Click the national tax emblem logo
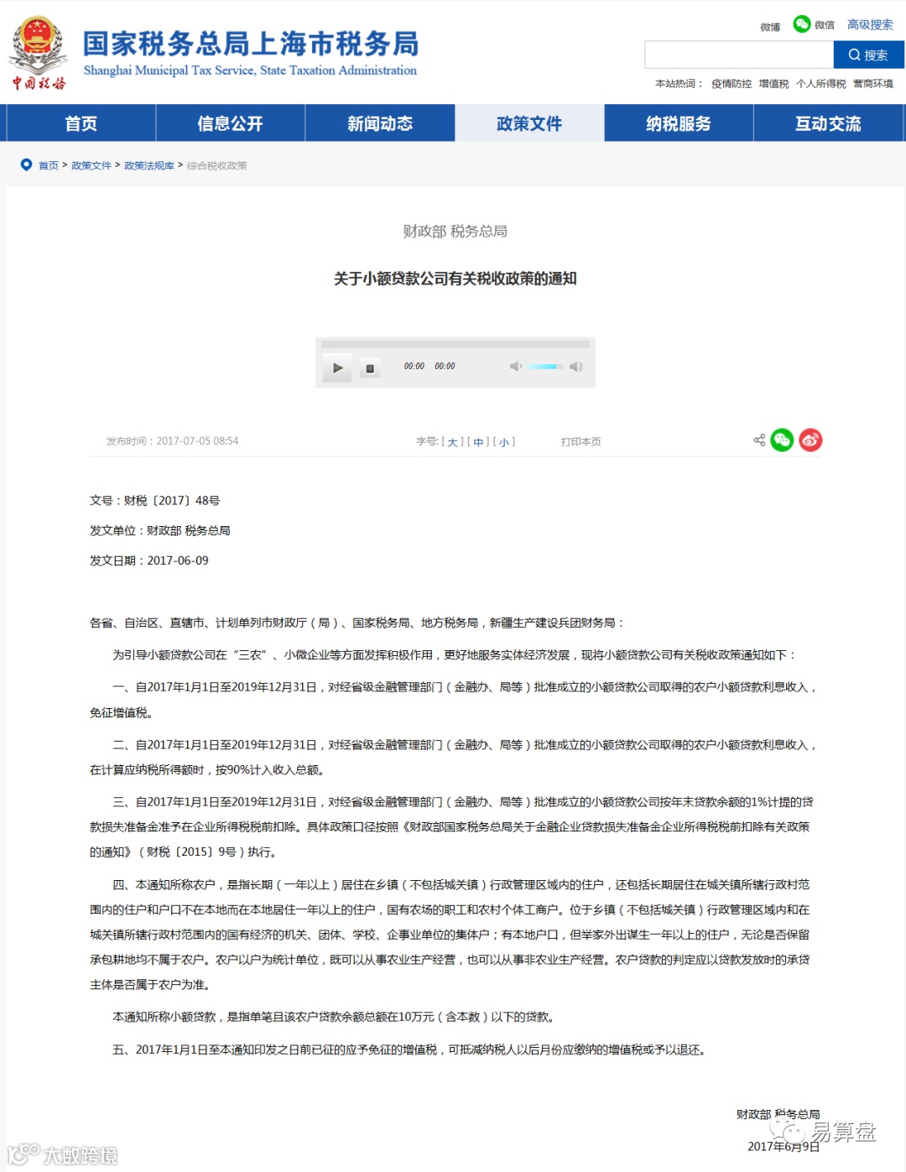 [x=38, y=52]
